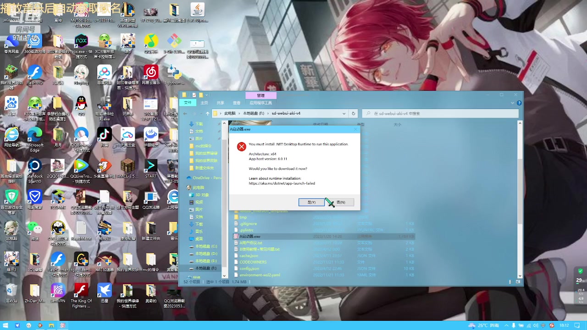Select 本地磁盘 (E:) in navigation pane
The width and height of the screenshot is (587, 330).
click(x=203, y=261)
